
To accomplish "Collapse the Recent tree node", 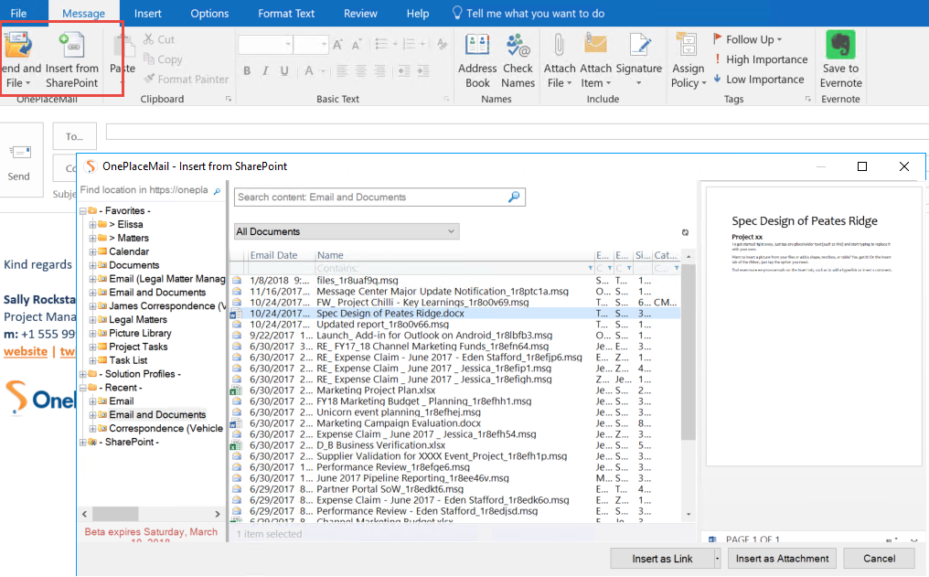I will click(x=83, y=388).
